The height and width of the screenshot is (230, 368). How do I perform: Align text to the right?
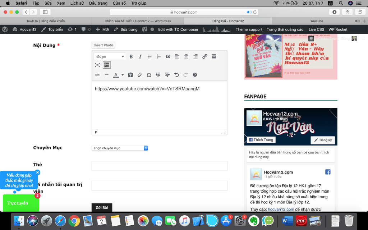coord(195,56)
